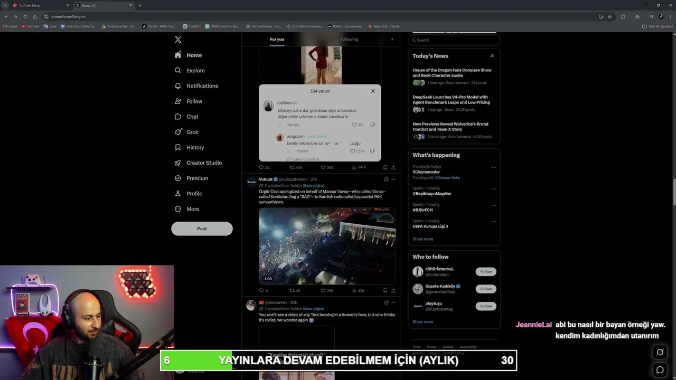Show original text of the Vukuat post
The height and width of the screenshot is (380, 676).
tap(313, 186)
